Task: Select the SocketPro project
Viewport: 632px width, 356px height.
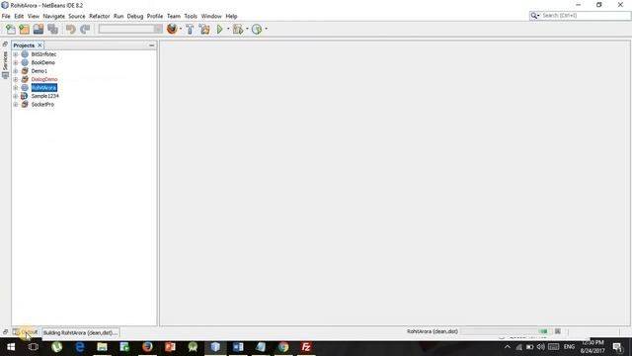Action: click(42, 104)
